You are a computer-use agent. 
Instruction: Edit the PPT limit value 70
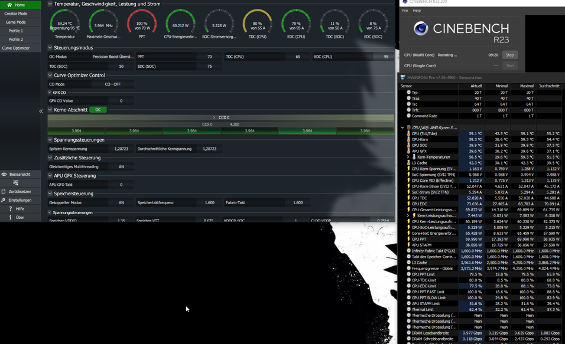(x=209, y=57)
